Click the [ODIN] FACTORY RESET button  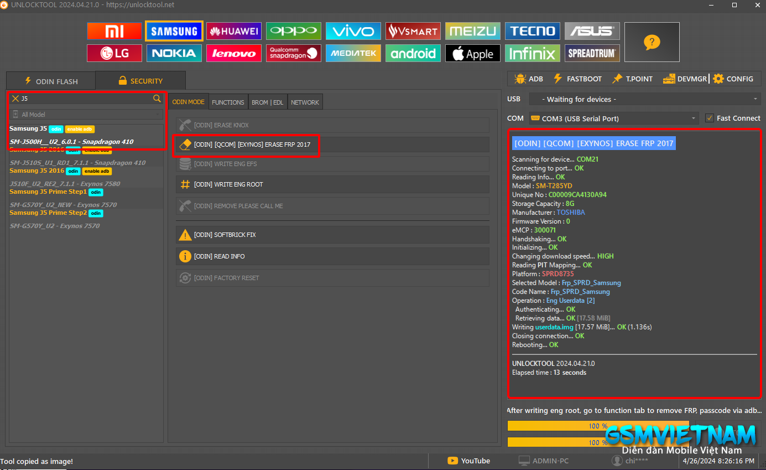pyautogui.click(x=332, y=278)
